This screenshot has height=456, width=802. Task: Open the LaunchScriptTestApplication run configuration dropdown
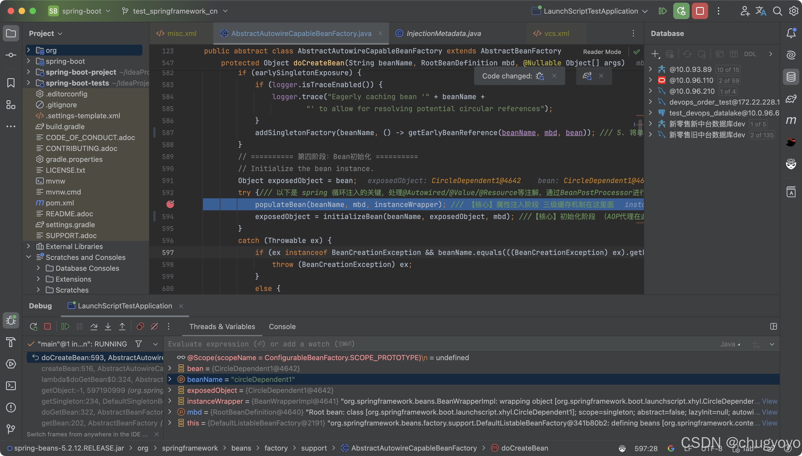pos(590,11)
